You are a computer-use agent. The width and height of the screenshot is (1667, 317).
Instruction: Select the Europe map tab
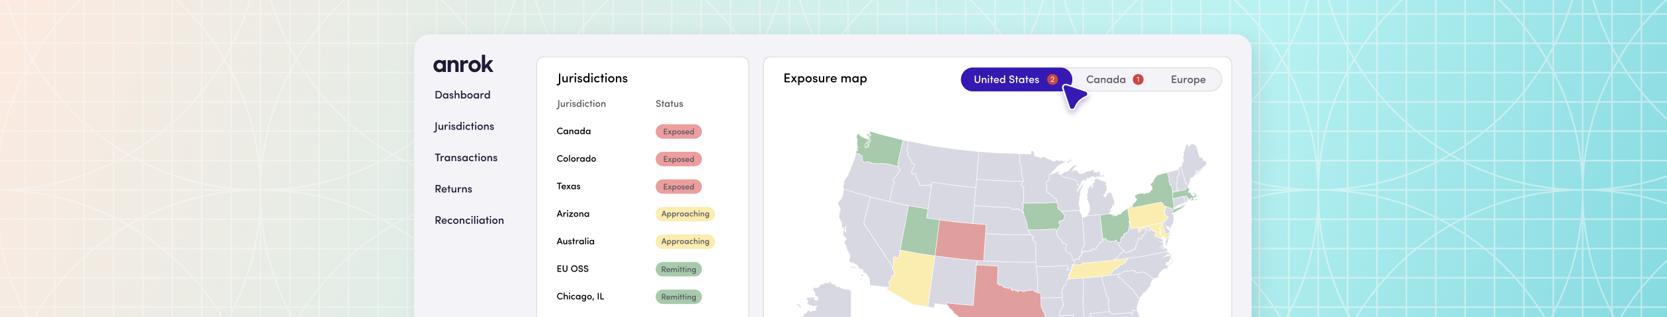pos(1188,79)
